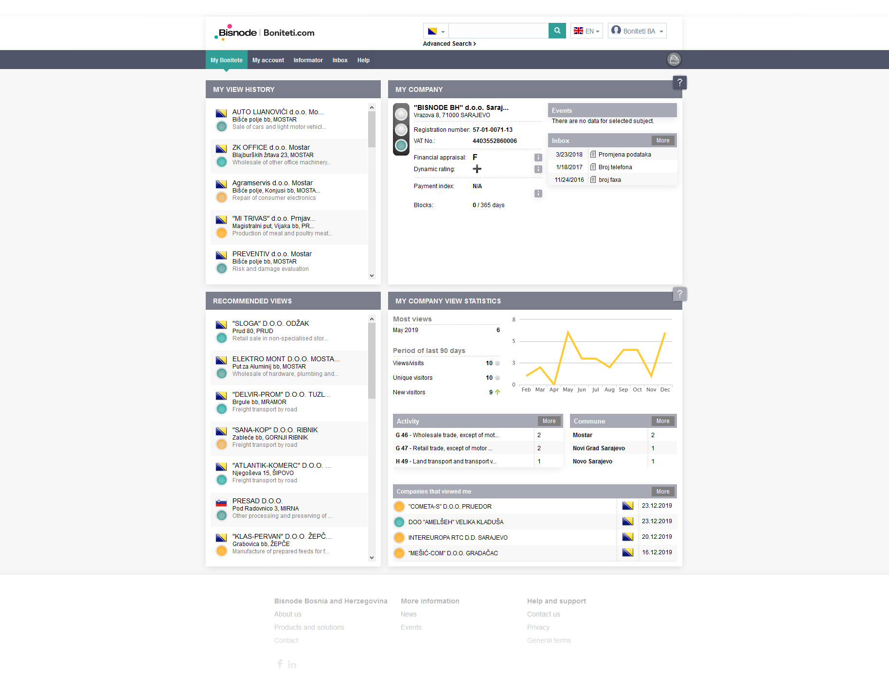
Task: Click the LinkedIn icon in footer
Action: point(292,665)
